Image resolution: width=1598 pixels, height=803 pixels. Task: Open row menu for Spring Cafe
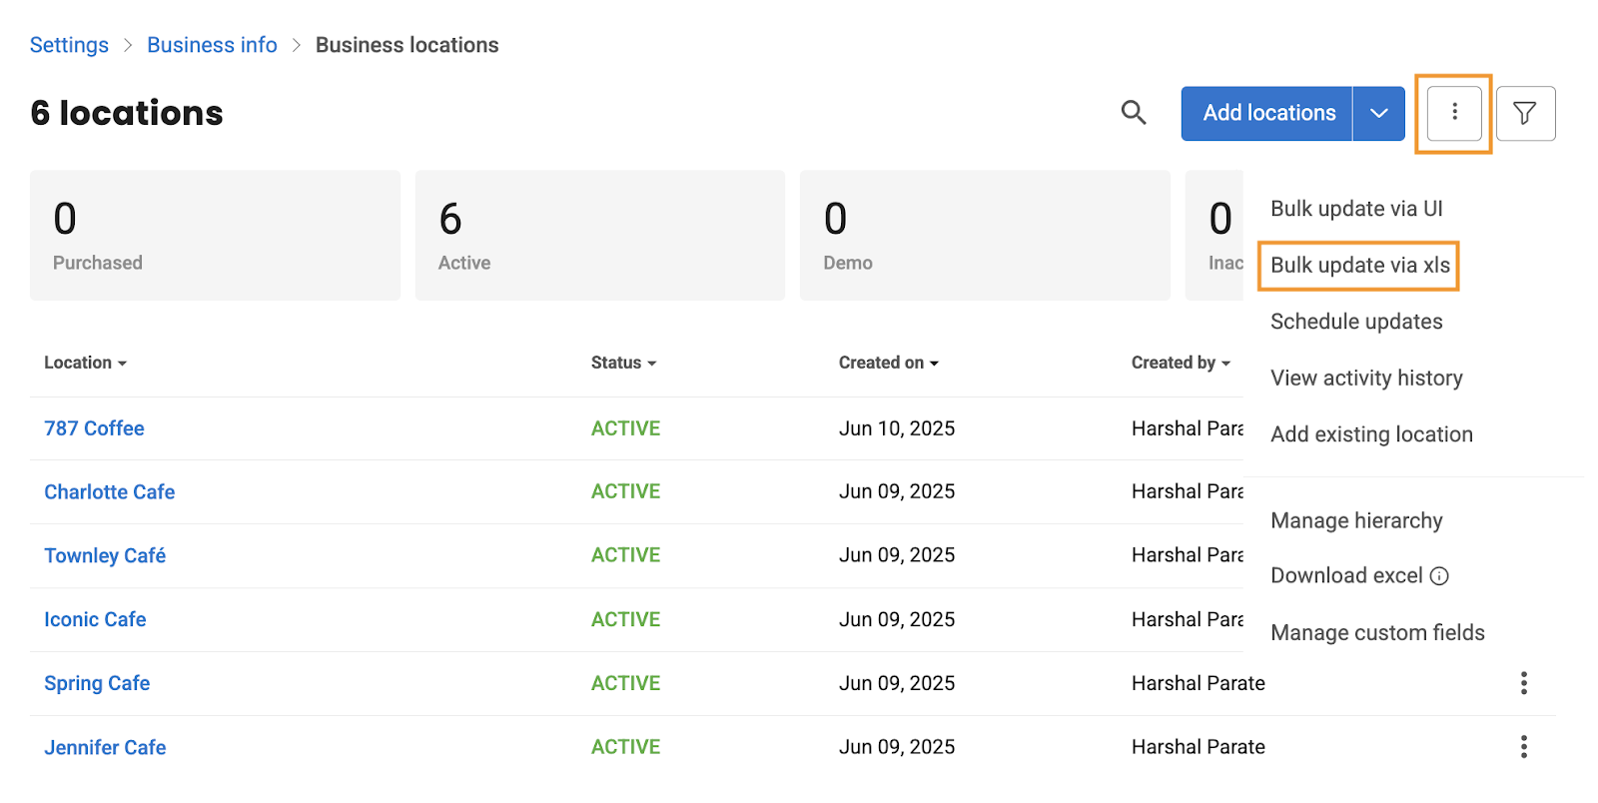click(1523, 683)
